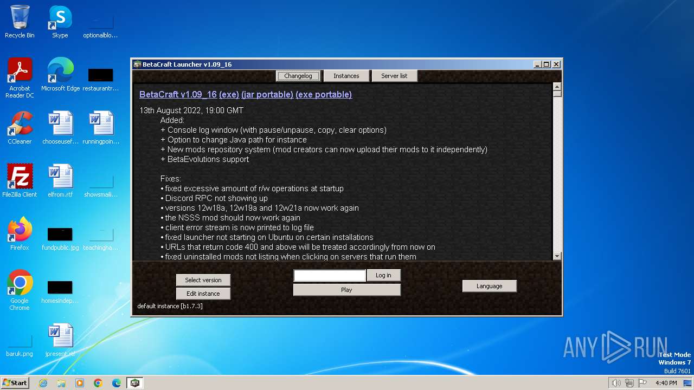This screenshot has width=694, height=390.
Task: Open the Start menu
Action: click(x=15, y=383)
